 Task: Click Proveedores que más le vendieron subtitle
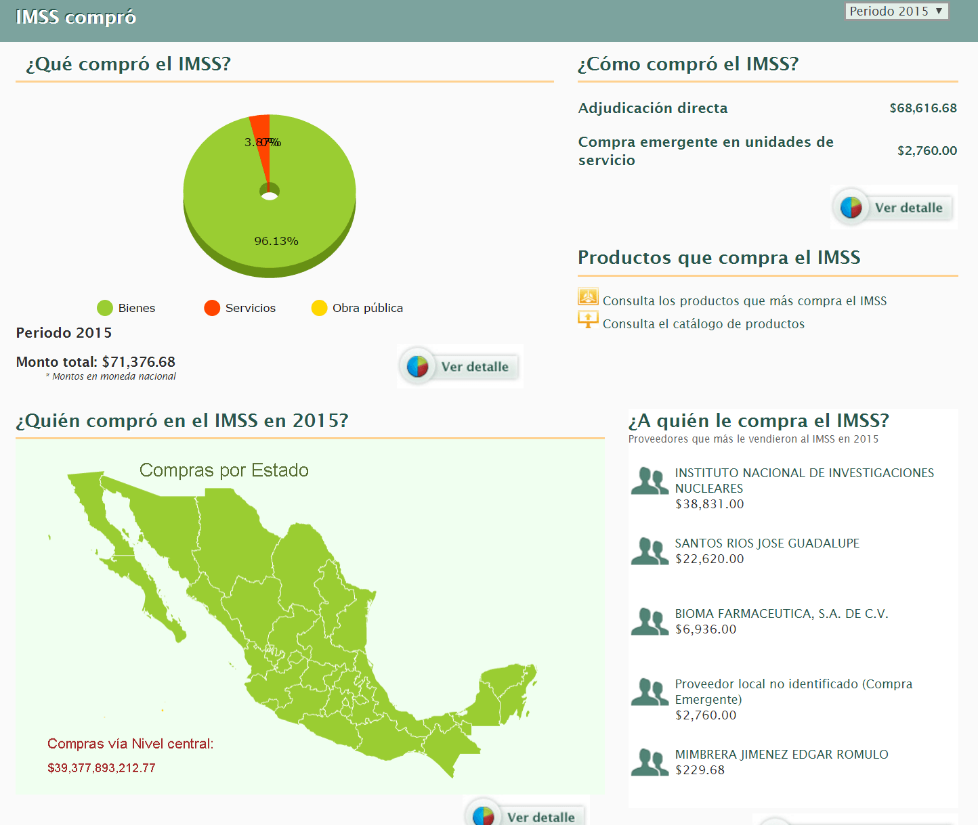coord(753,439)
